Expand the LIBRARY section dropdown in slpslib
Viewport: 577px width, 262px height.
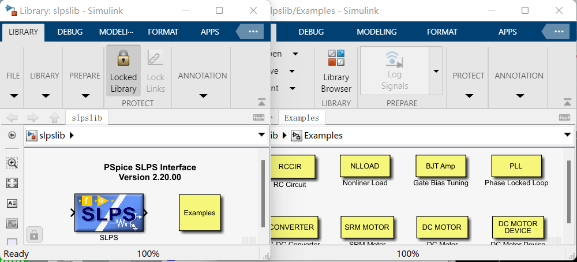(x=46, y=96)
